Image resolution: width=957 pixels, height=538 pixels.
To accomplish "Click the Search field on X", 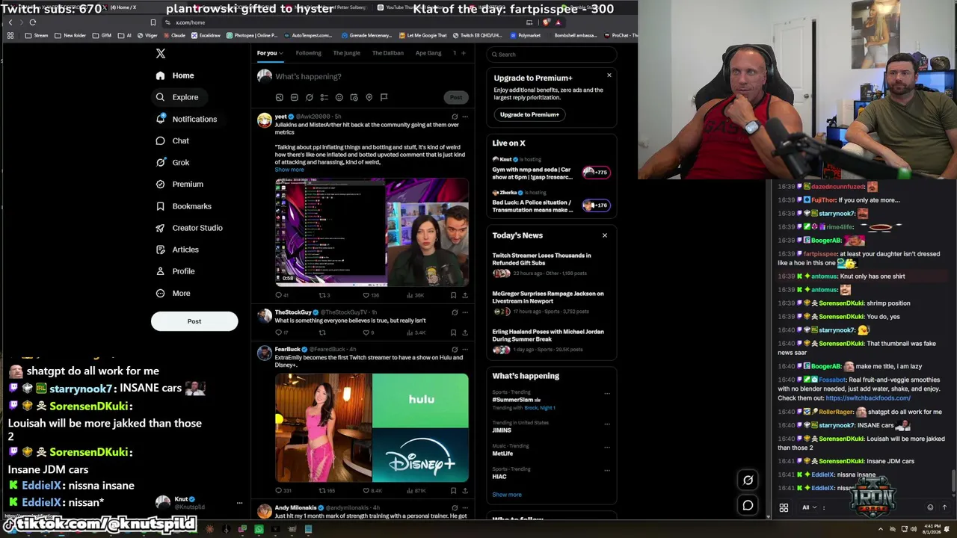I will pyautogui.click(x=552, y=55).
